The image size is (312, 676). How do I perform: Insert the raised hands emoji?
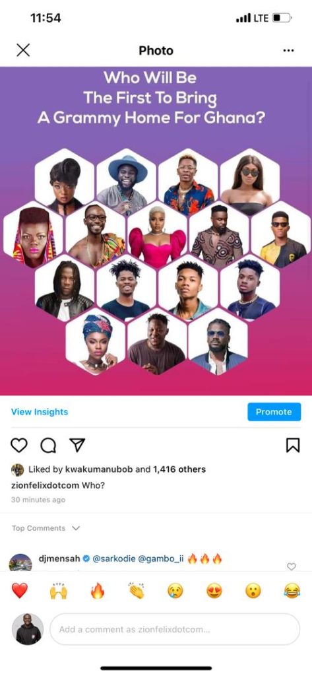point(59,591)
